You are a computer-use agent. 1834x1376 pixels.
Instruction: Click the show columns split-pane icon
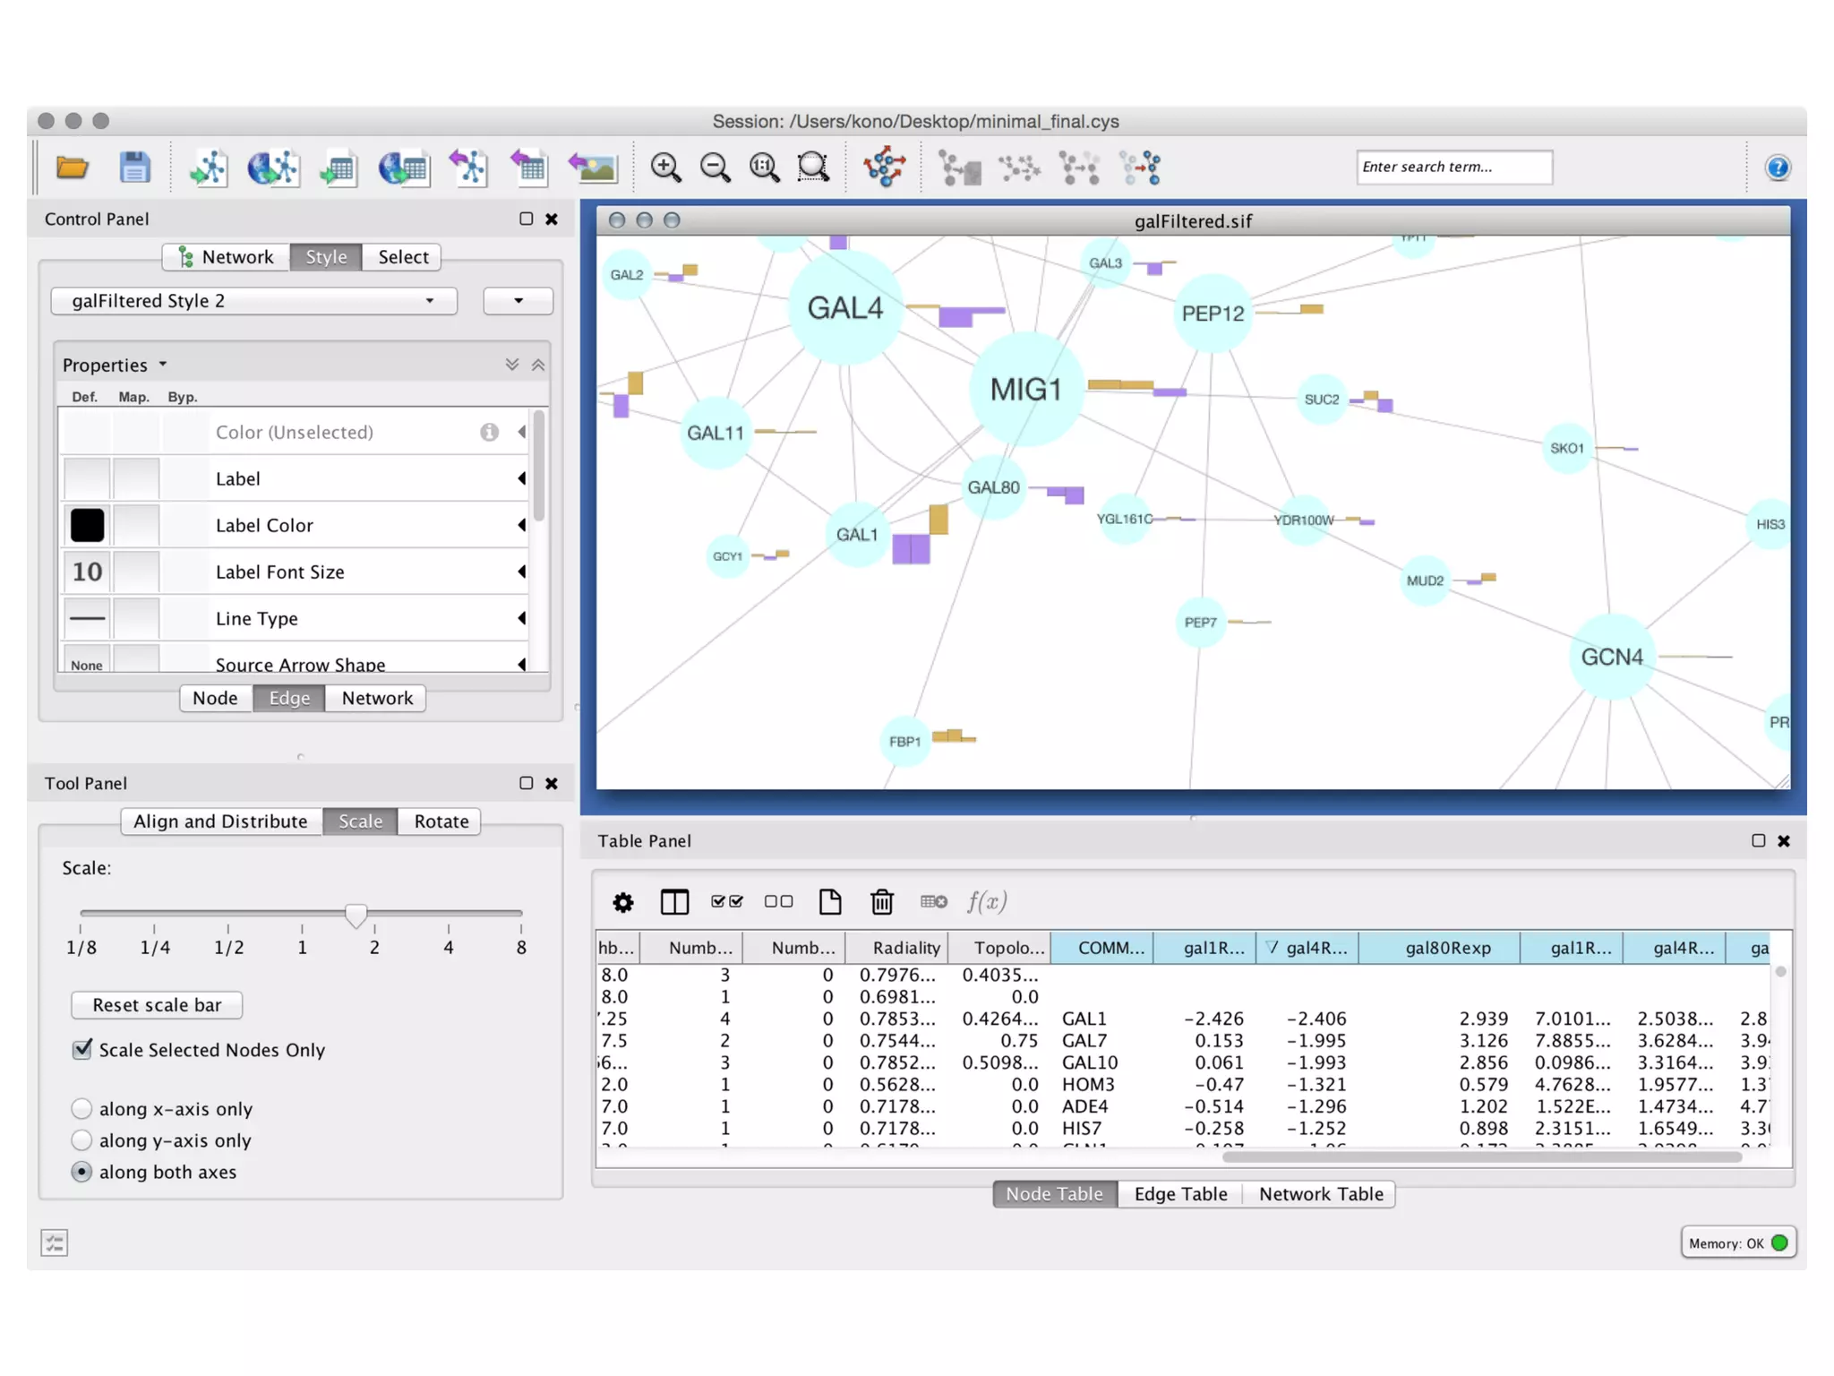(674, 902)
